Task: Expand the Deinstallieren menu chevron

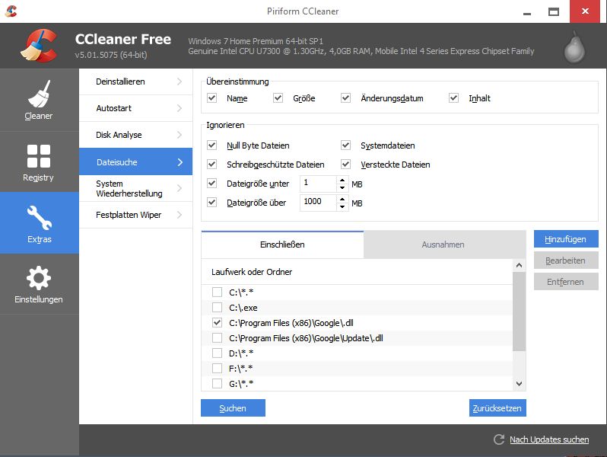Action: pyautogui.click(x=180, y=81)
